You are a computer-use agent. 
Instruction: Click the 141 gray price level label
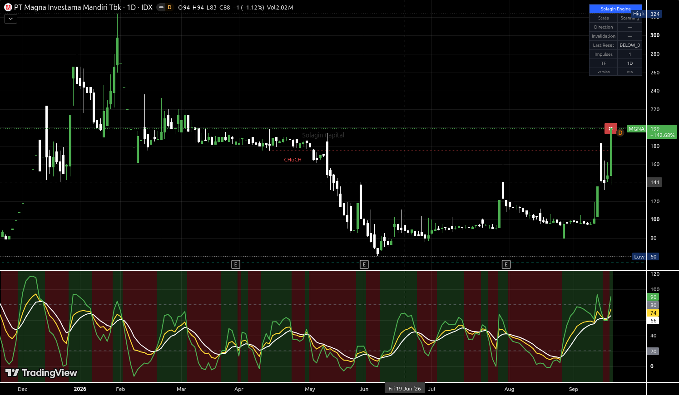click(654, 182)
